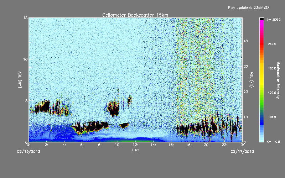This screenshot has height=178, width=285.
Task: Click the 60.0 colorbar label
Action: (273, 117)
